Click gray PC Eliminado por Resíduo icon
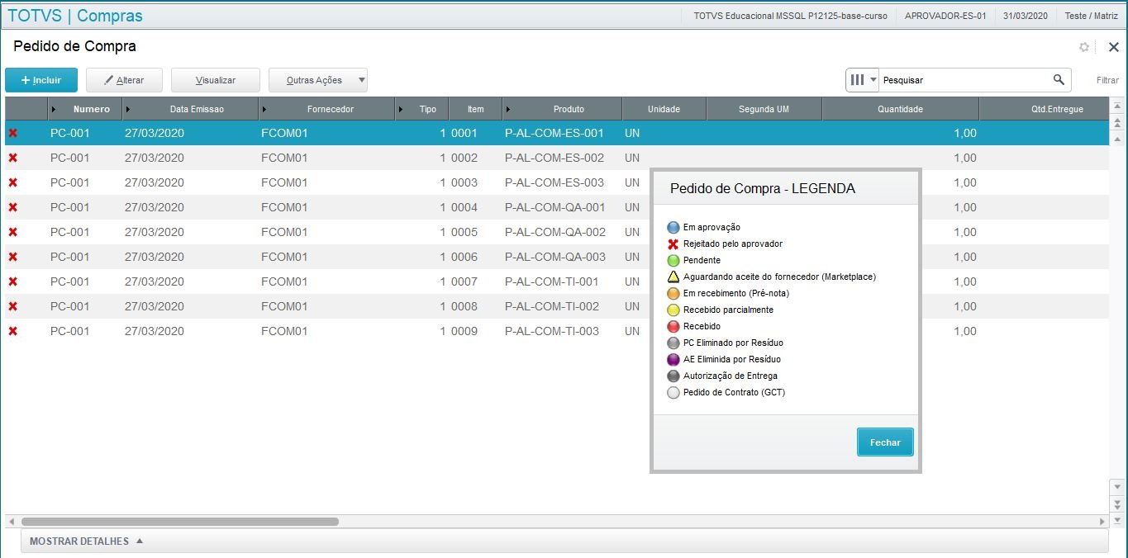The image size is (1128, 558). click(673, 343)
